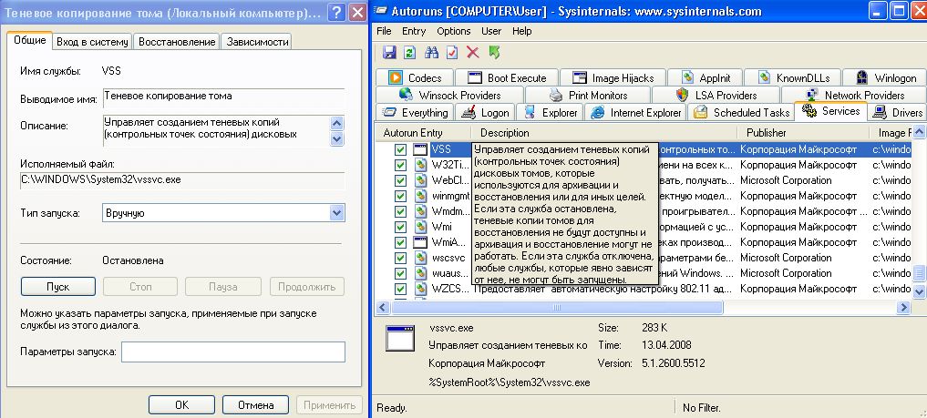This screenshot has height=418, width=927.
Task: Click the Исполняемый файл path field
Action: [182, 180]
